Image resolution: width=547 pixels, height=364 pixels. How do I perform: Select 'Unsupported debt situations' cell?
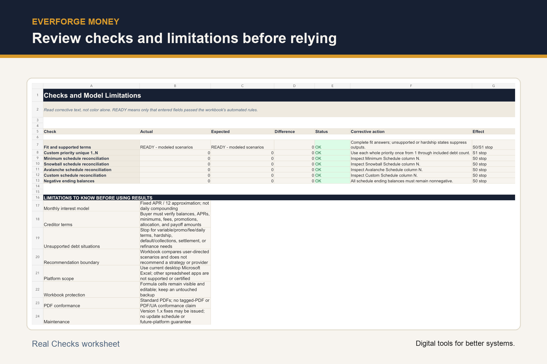point(91,238)
